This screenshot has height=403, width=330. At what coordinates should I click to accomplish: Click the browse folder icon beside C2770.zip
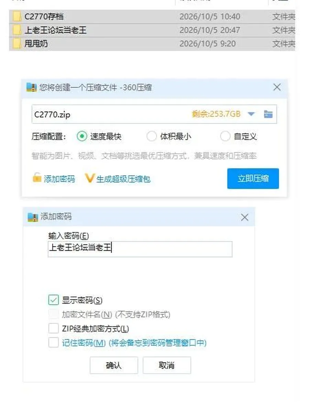pyautogui.click(x=268, y=114)
